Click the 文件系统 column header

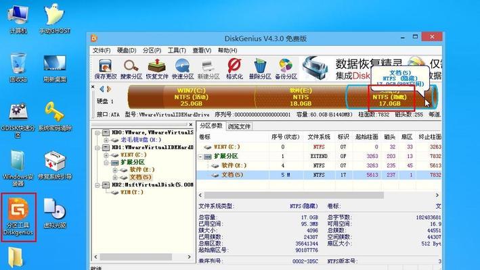(x=319, y=137)
